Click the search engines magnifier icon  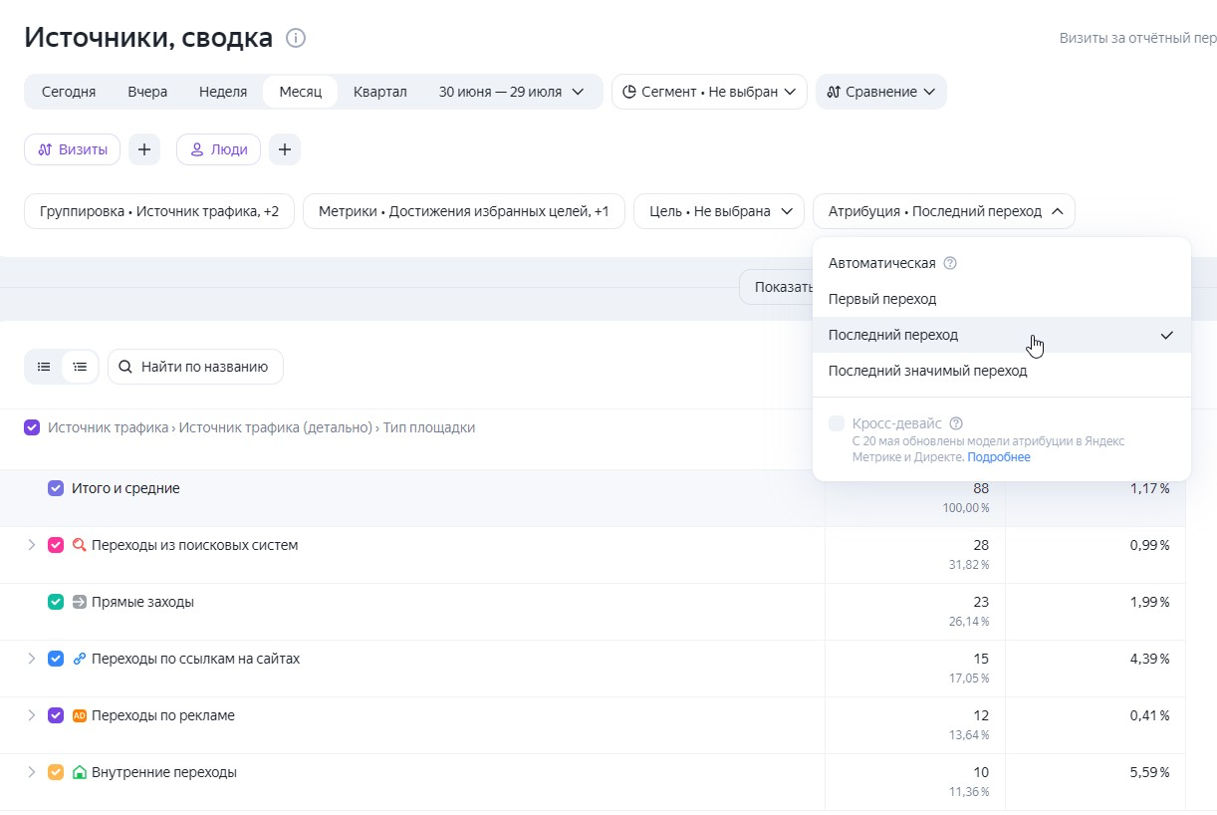(x=80, y=545)
